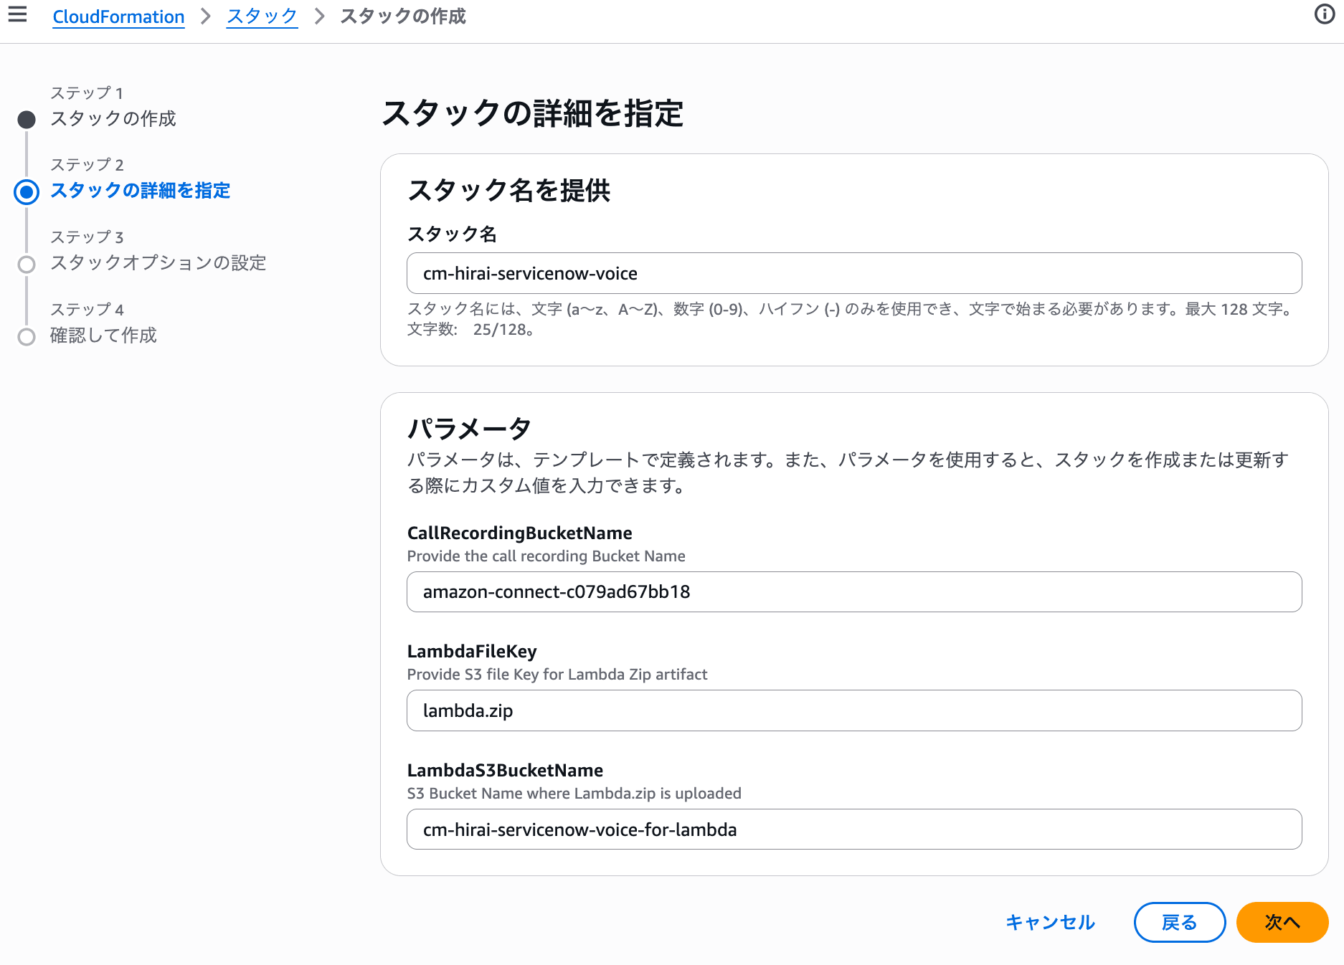1344x965 pixels.
Task: Go to CloudFormation breadcrumb link
Action: [x=118, y=16]
